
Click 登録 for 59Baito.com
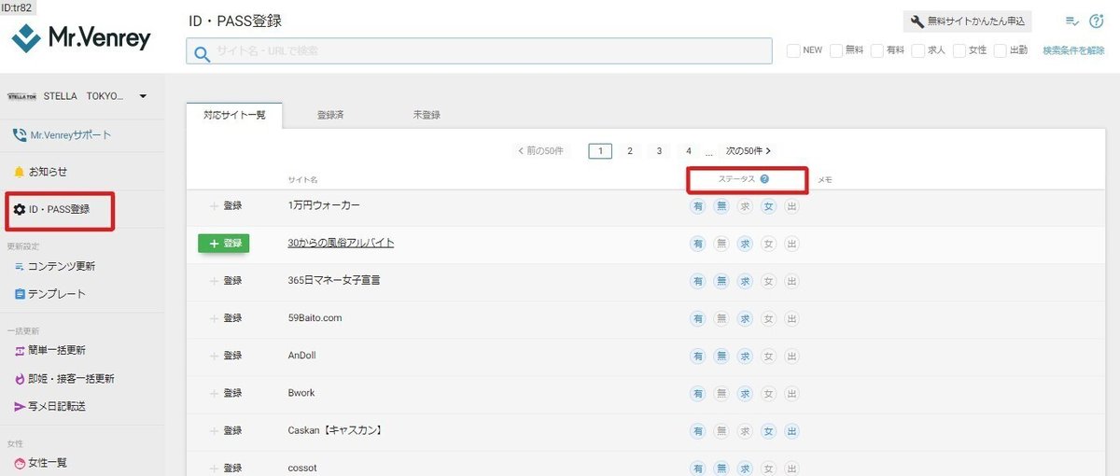(x=226, y=318)
